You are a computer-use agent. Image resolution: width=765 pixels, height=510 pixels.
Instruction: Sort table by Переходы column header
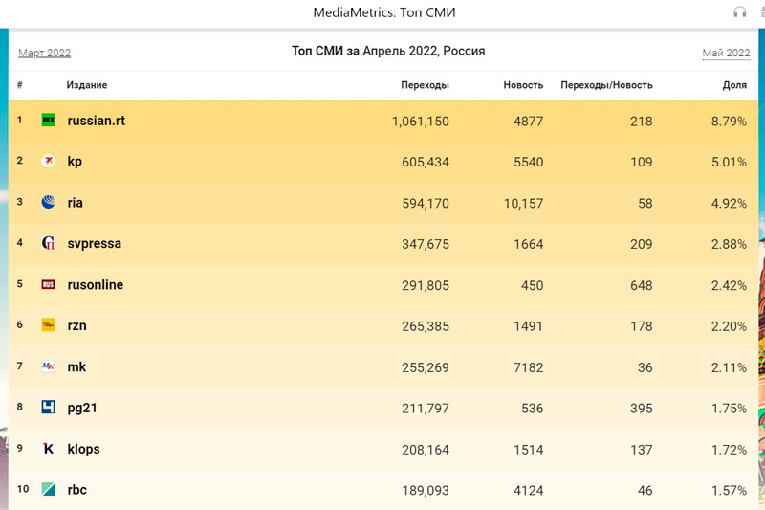[425, 85]
